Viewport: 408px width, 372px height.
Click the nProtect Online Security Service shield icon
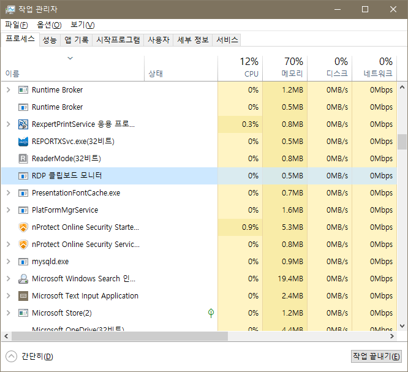[23, 245]
